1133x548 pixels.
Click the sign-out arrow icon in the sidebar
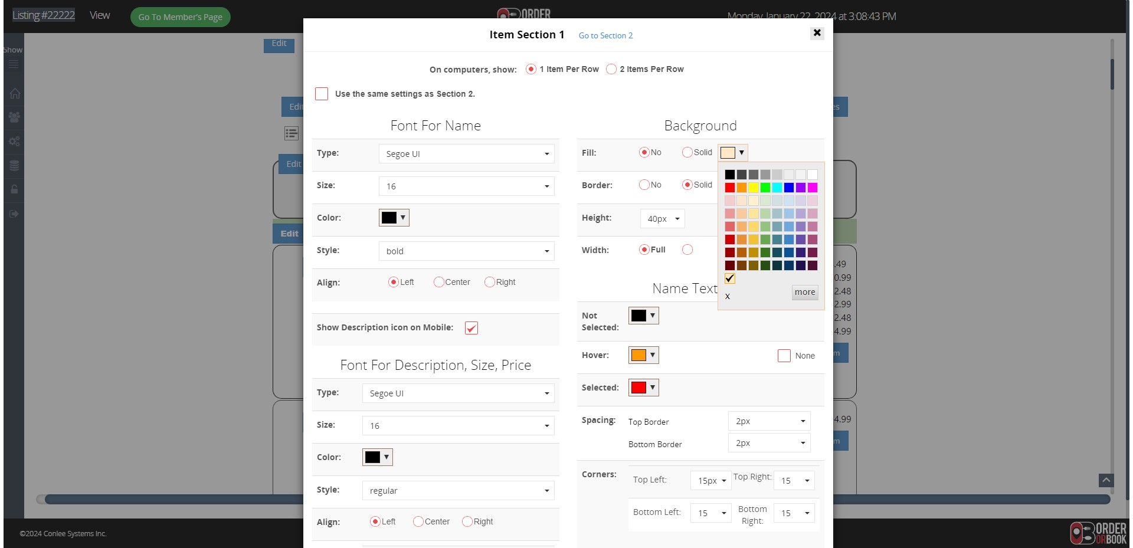coord(14,214)
